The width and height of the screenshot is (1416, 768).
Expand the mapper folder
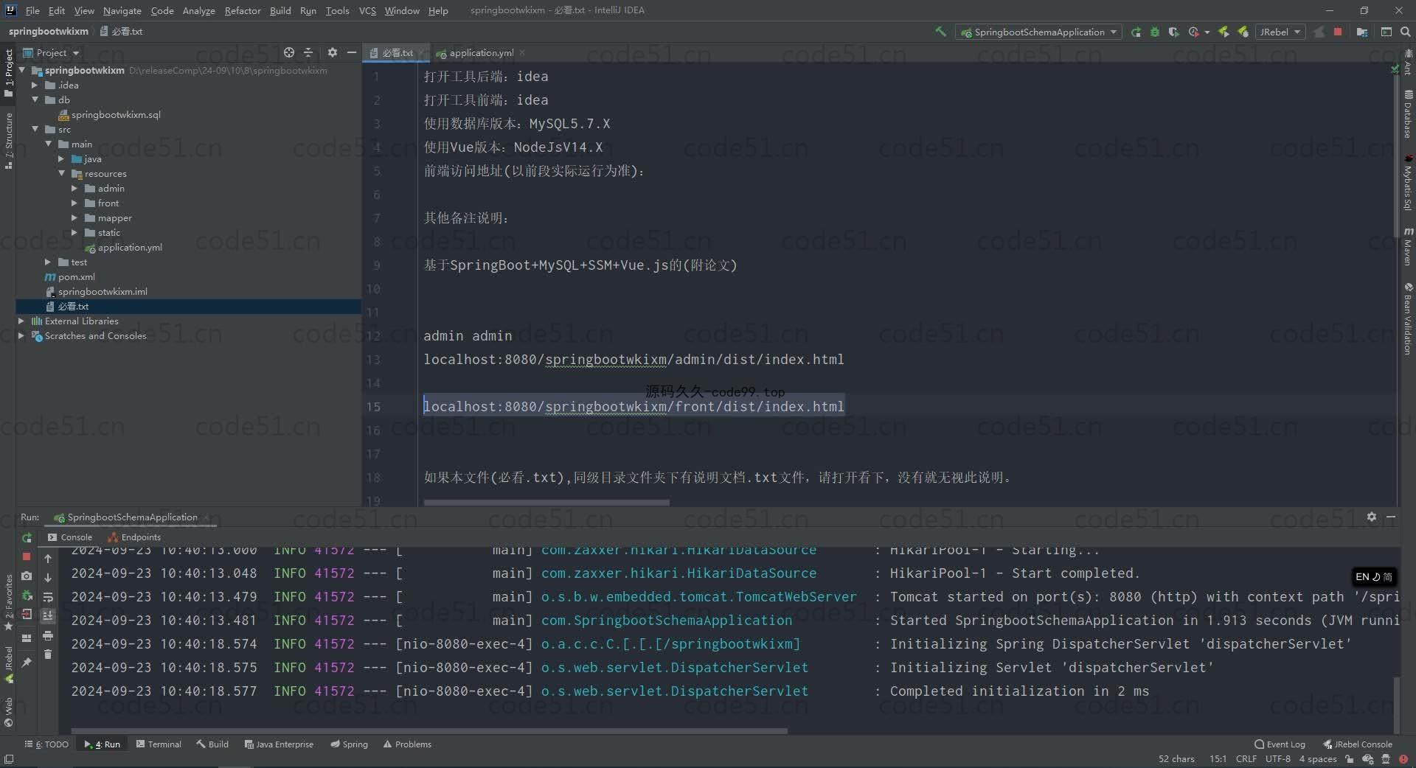74,217
